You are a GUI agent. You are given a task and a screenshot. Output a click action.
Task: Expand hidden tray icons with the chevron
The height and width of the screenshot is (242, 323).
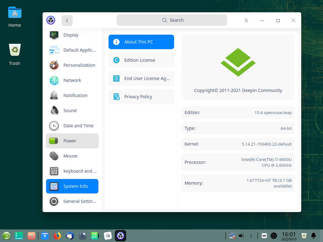(251, 235)
